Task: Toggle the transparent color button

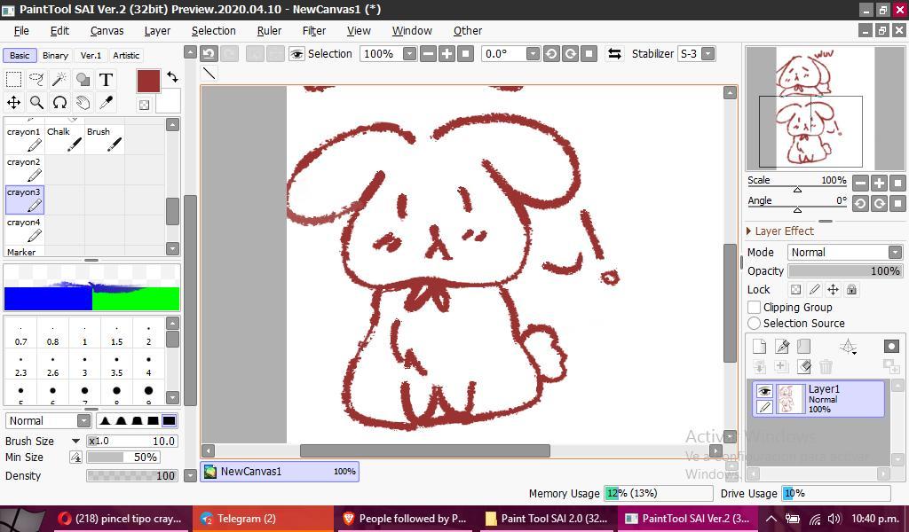Action: tap(144, 105)
